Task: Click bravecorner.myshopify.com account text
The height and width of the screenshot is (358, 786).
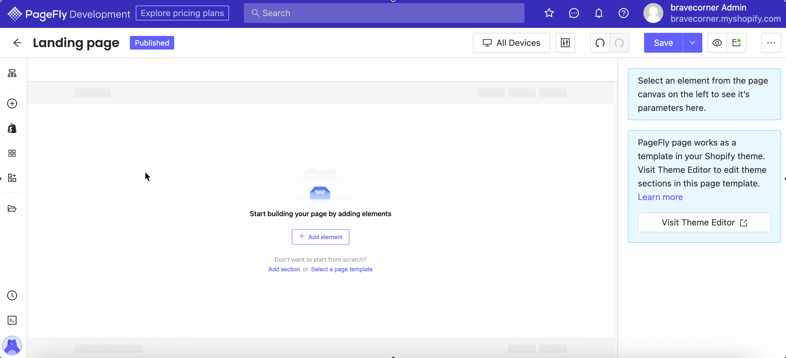Action: (726, 19)
